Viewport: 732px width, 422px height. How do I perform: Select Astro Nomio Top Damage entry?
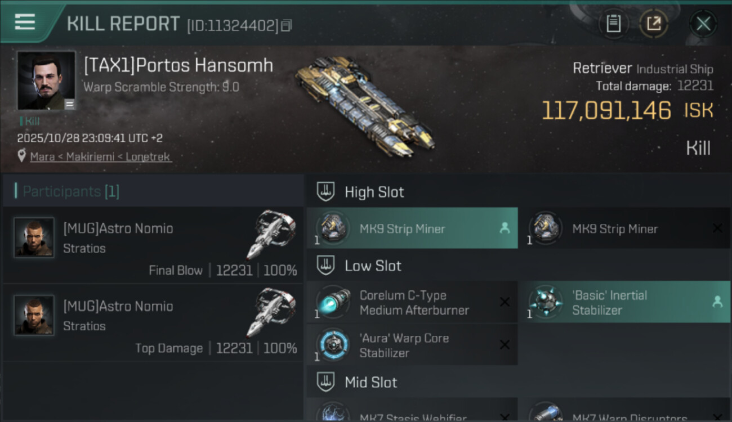(153, 323)
